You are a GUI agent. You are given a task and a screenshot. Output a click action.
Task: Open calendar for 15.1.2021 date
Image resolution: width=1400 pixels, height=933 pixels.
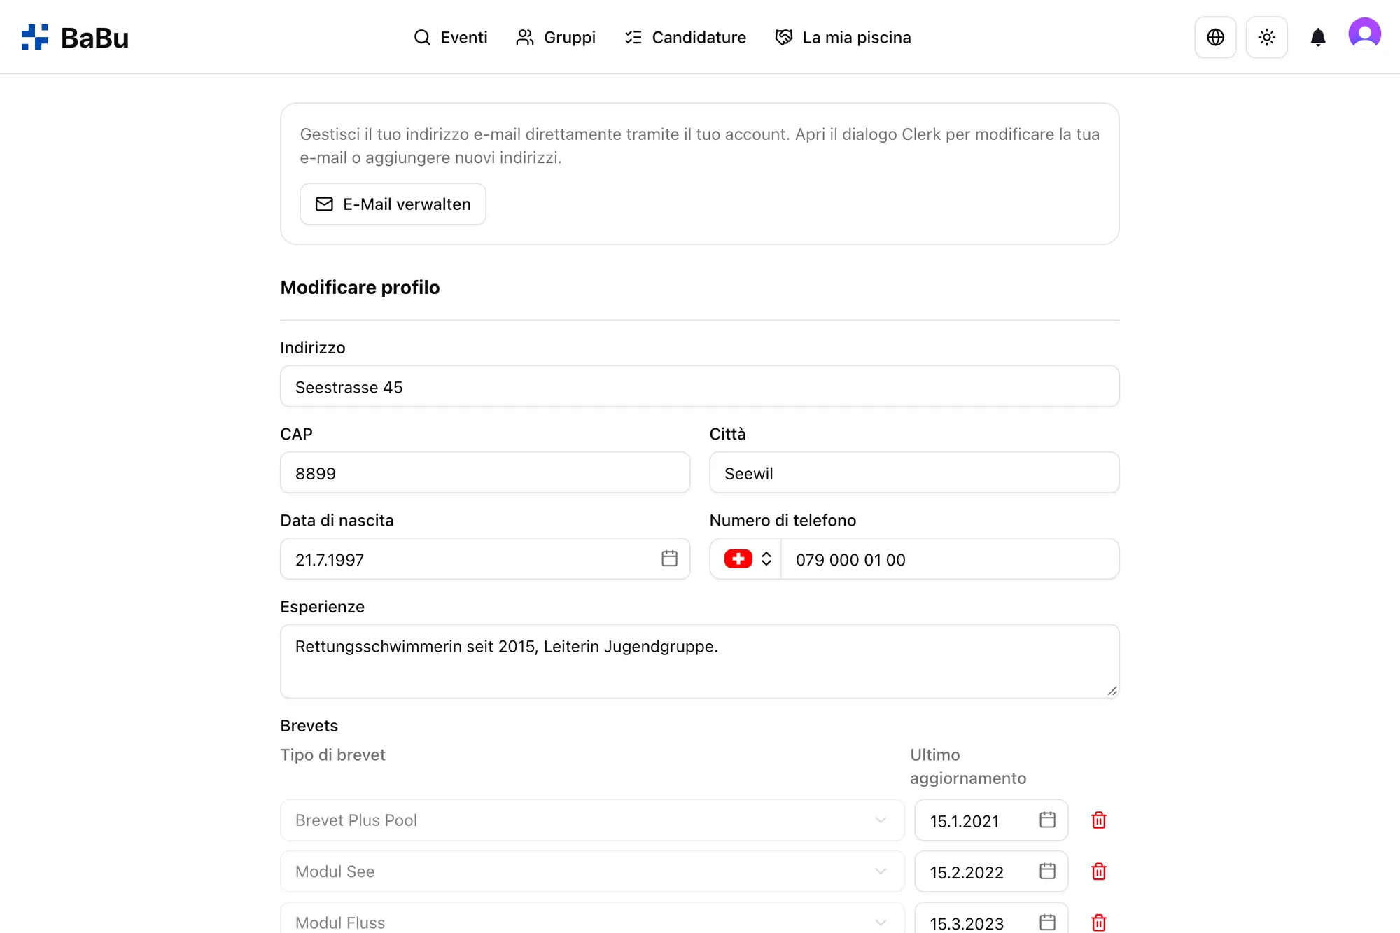(1047, 820)
